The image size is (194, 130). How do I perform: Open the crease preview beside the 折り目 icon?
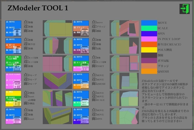pos(57,46)
